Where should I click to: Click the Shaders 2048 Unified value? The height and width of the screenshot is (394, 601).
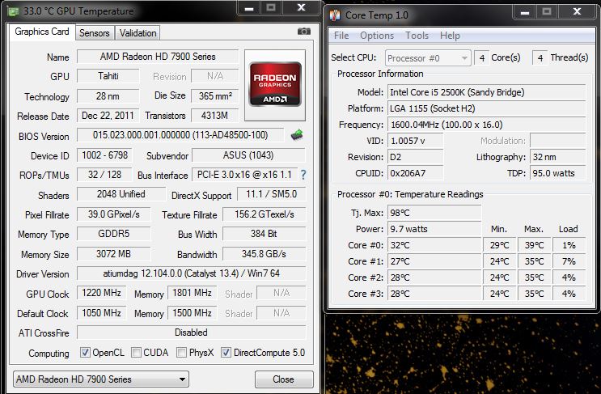pyautogui.click(x=121, y=194)
